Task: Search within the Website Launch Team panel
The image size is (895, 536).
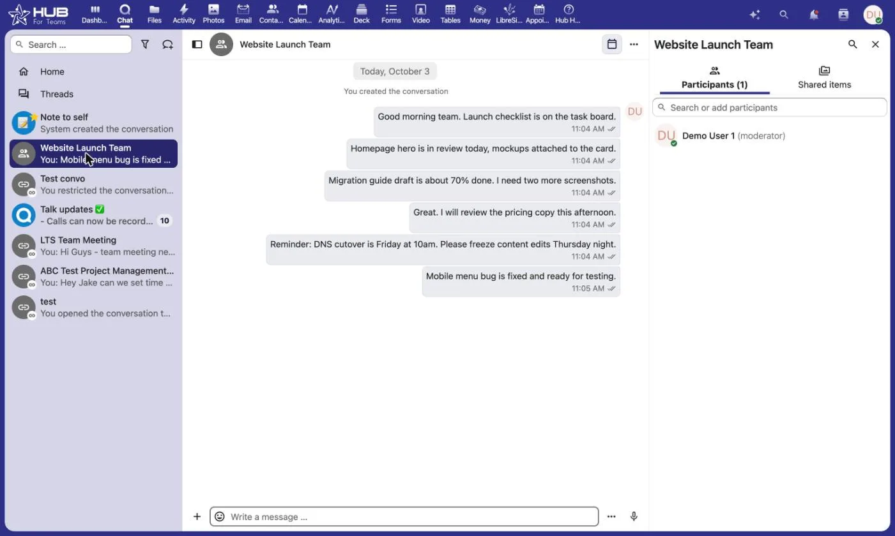Action: click(x=852, y=45)
